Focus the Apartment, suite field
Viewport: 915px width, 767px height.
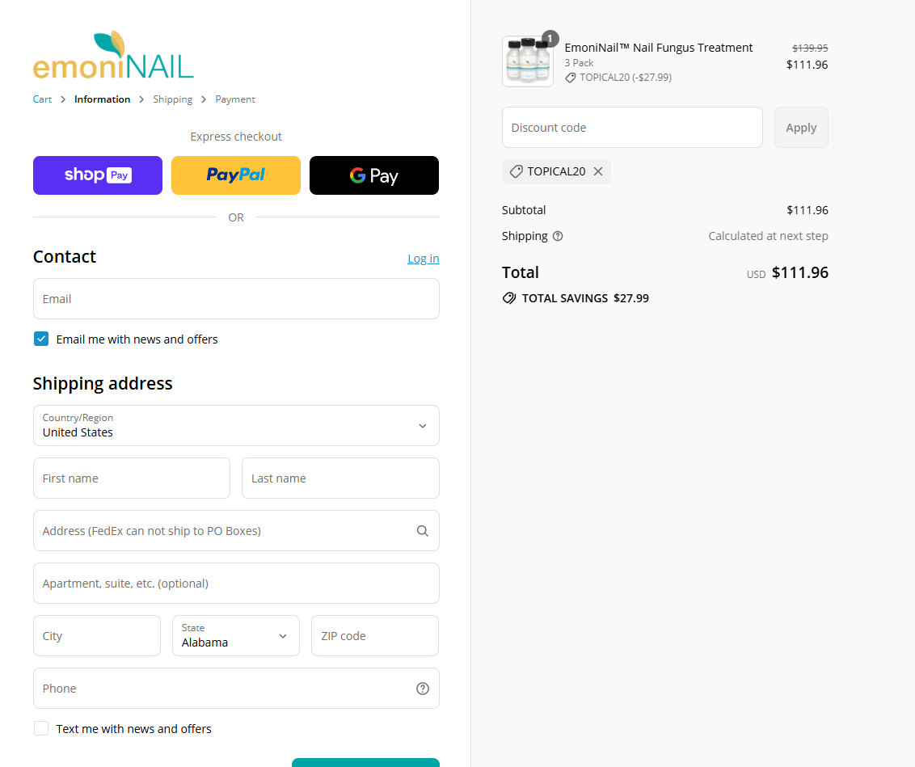236,584
